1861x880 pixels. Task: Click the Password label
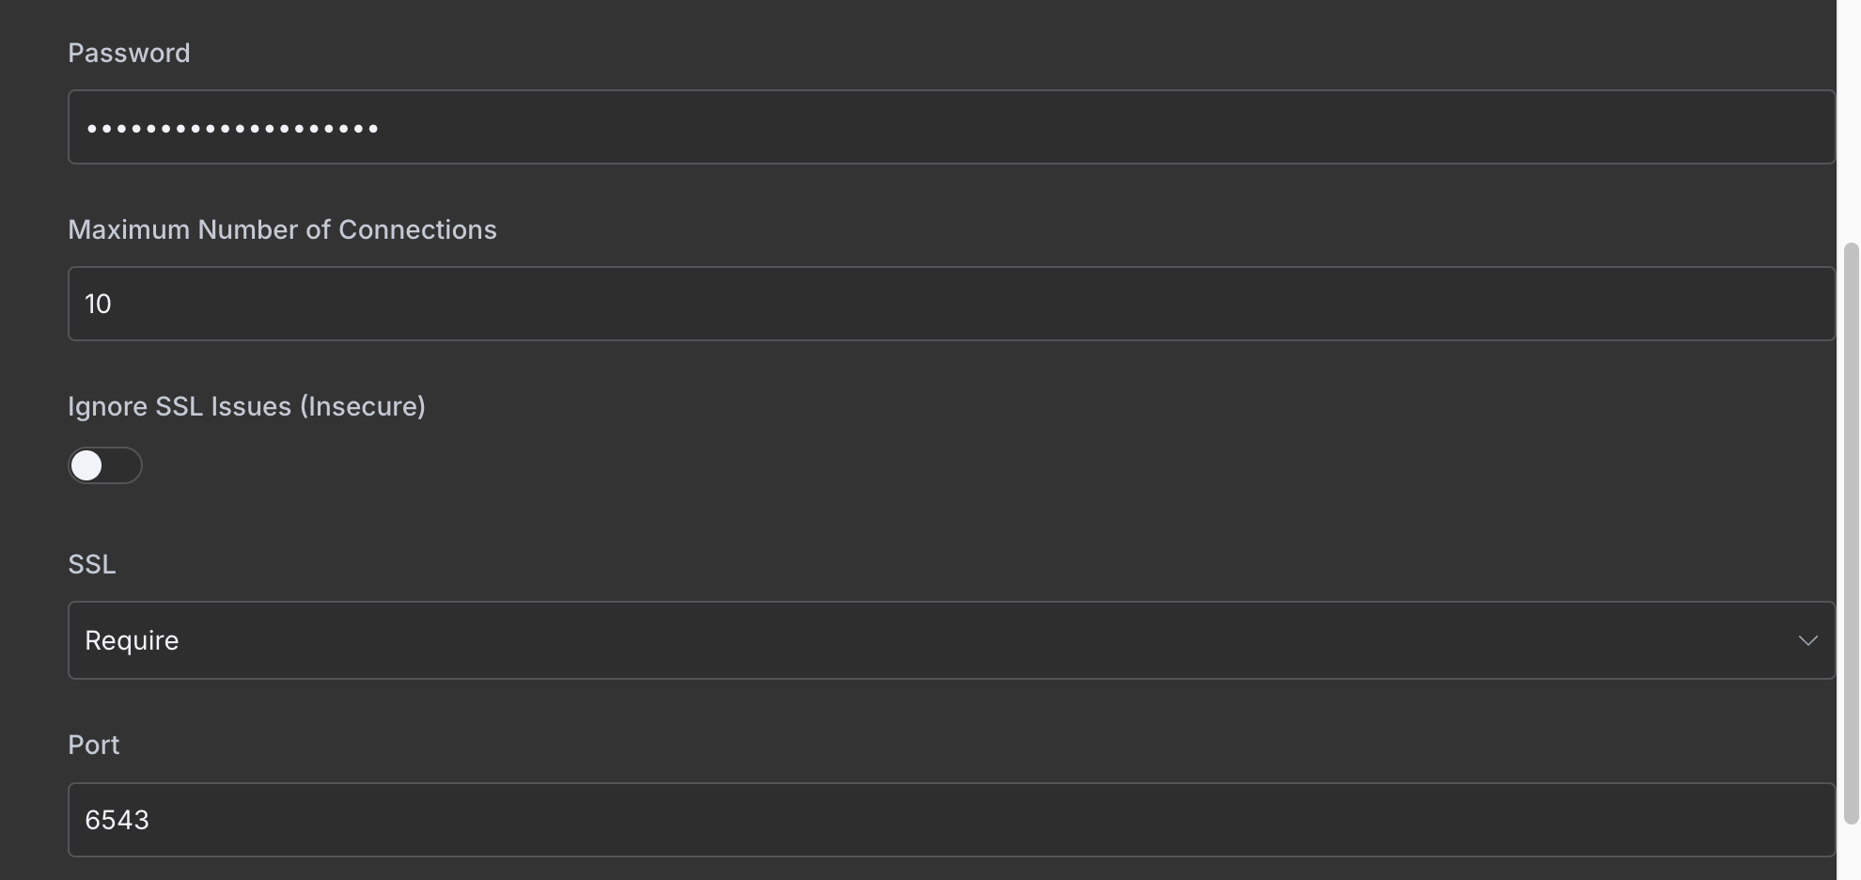(129, 53)
